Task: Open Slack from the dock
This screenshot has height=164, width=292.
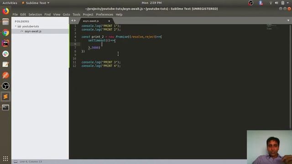Action: click(5, 54)
